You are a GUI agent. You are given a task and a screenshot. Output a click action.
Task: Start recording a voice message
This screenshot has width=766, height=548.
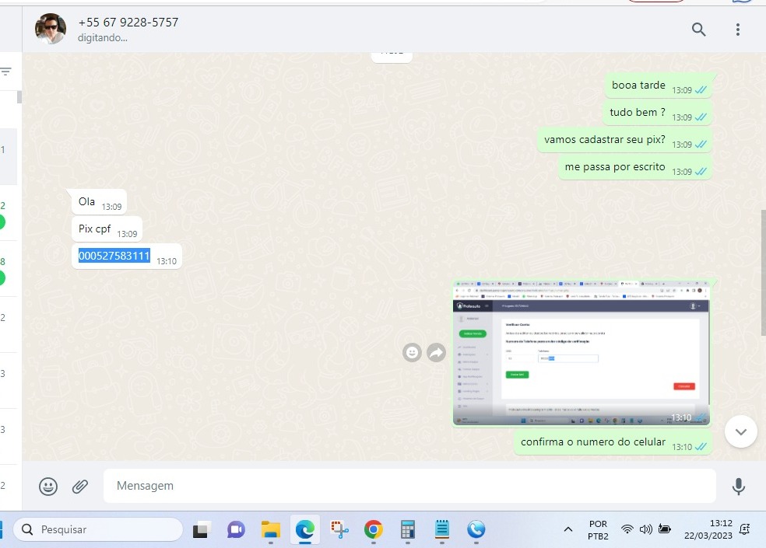[738, 486]
